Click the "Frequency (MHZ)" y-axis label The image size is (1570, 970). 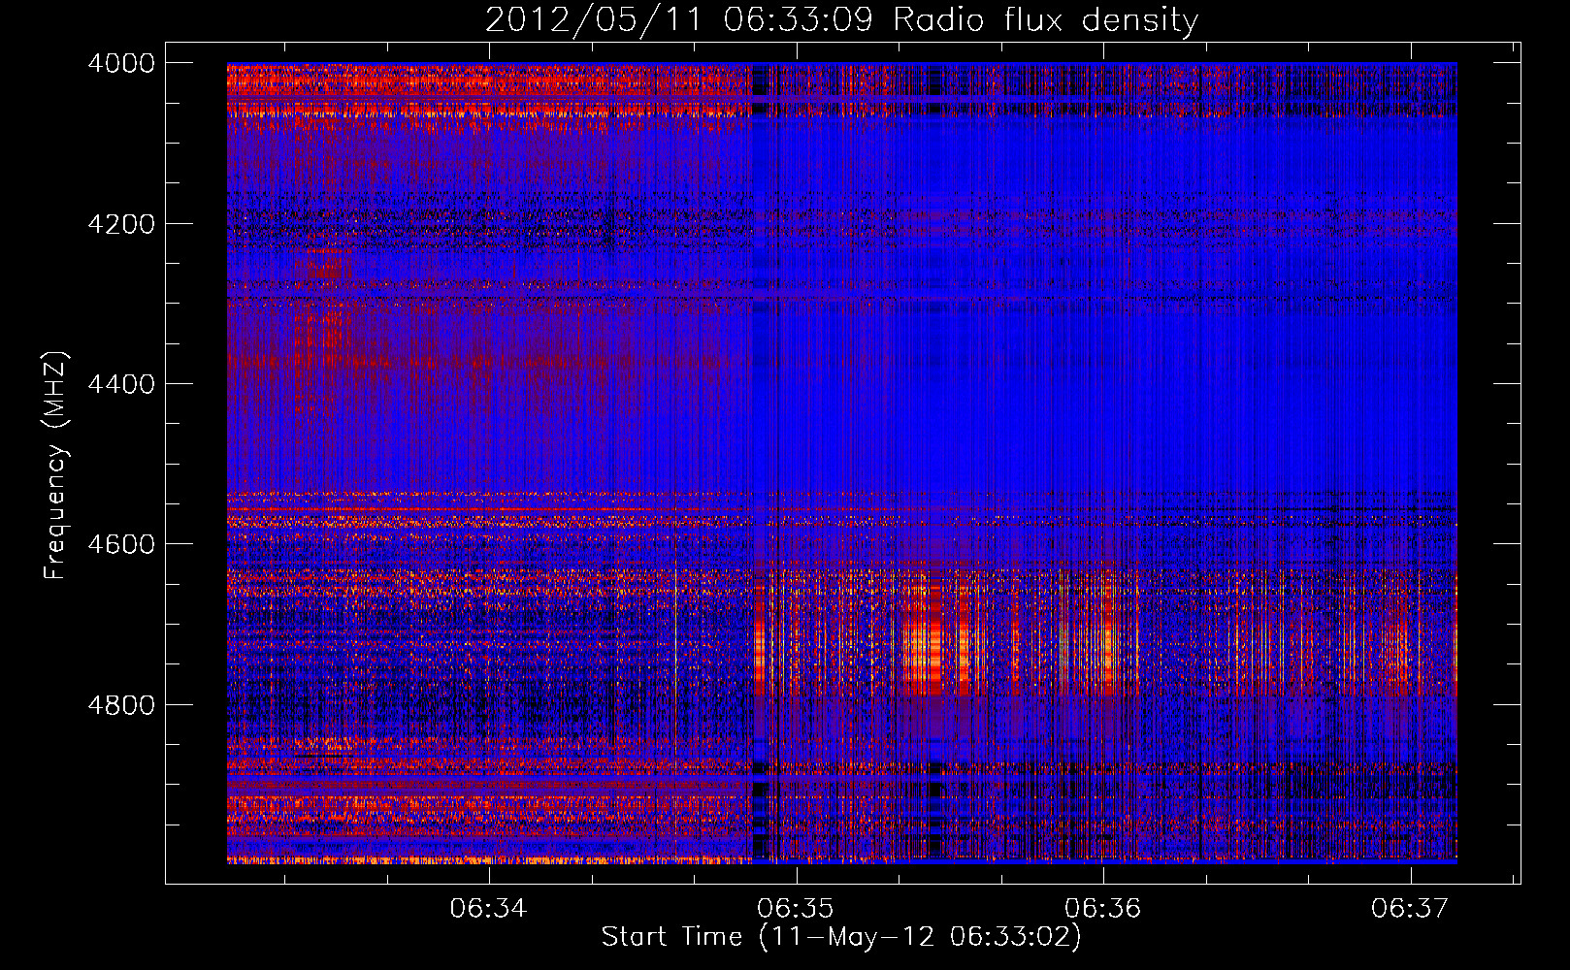55,466
